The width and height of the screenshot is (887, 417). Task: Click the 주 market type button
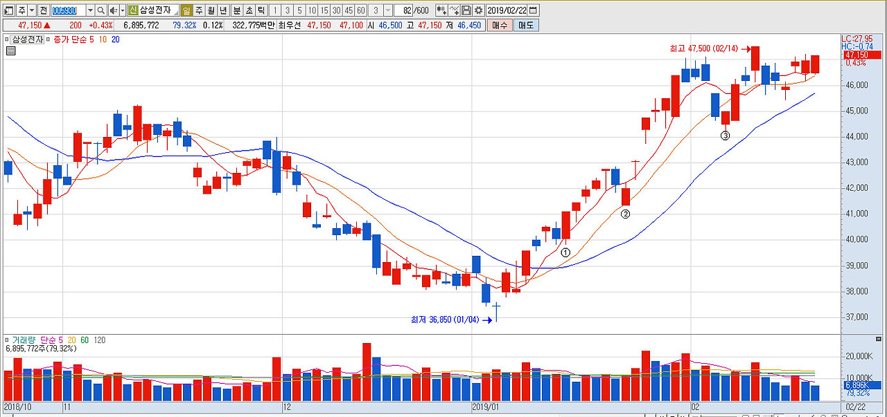[x=22, y=10]
